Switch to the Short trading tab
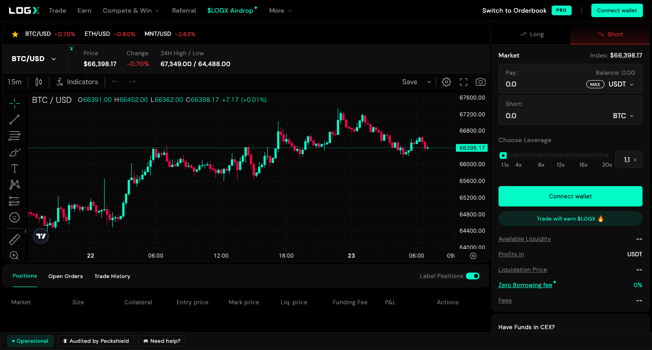This screenshot has width=652, height=350. point(610,34)
